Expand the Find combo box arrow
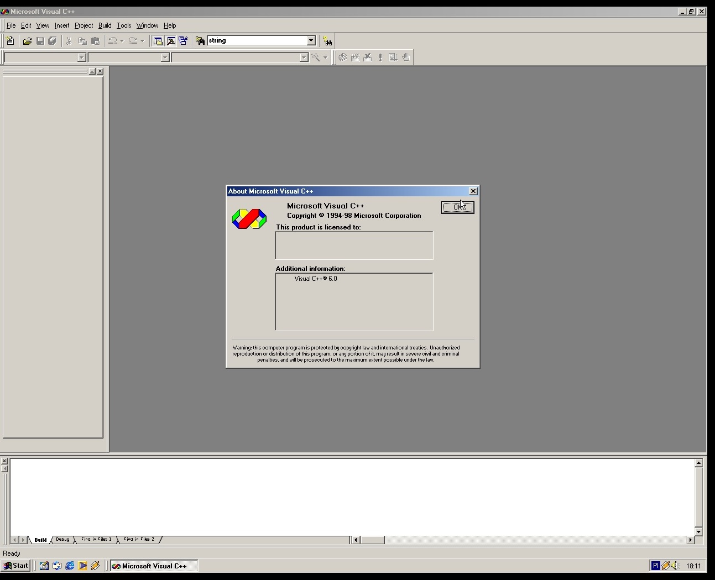Viewport: 715px width, 580px height. (x=311, y=41)
